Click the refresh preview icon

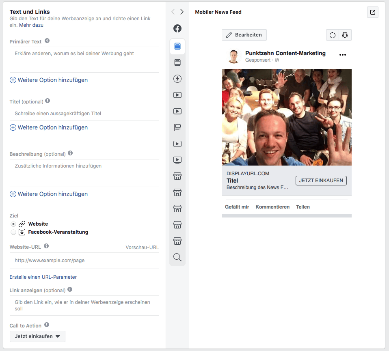332,35
